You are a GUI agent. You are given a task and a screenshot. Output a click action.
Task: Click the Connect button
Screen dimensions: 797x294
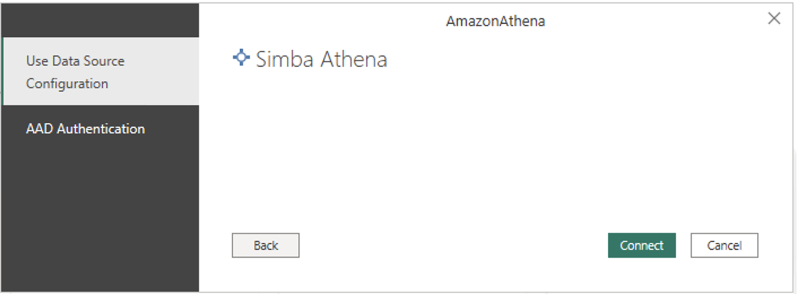click(x=642, y=245)
